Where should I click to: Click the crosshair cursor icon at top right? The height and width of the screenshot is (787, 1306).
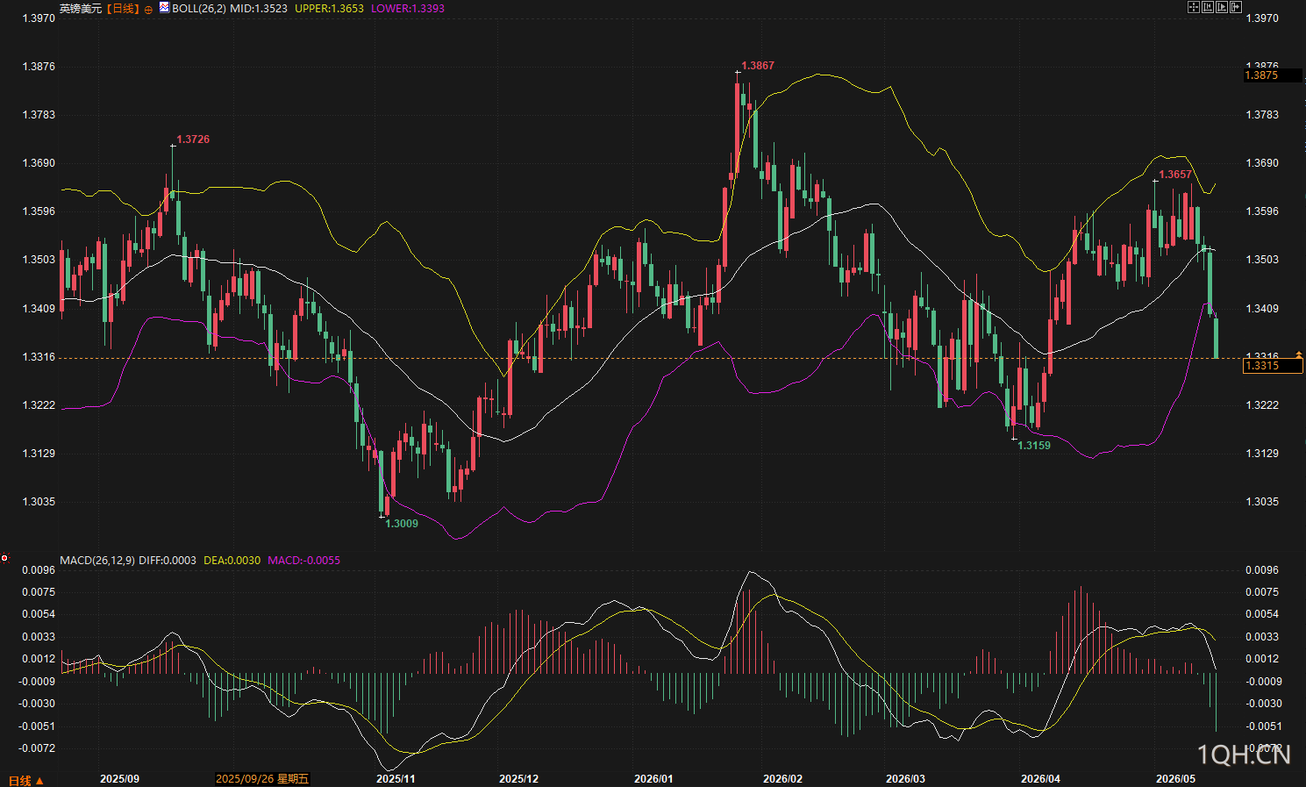click(x=1194, y=7)
